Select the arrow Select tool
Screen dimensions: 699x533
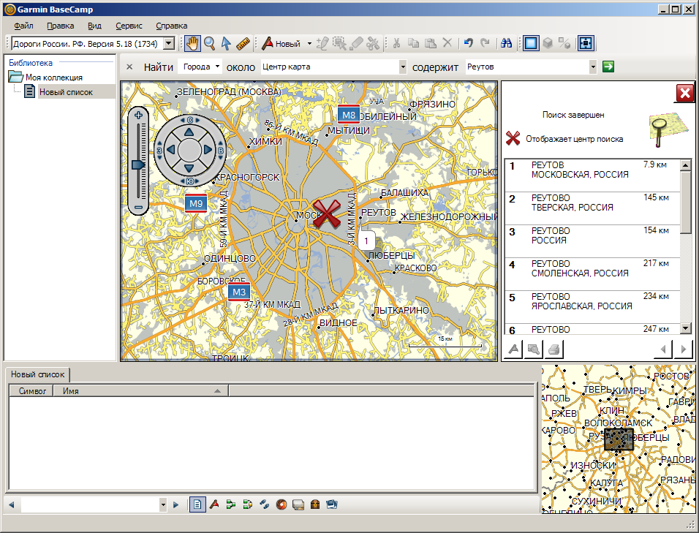pyautogui.click(x=226, y=43)
